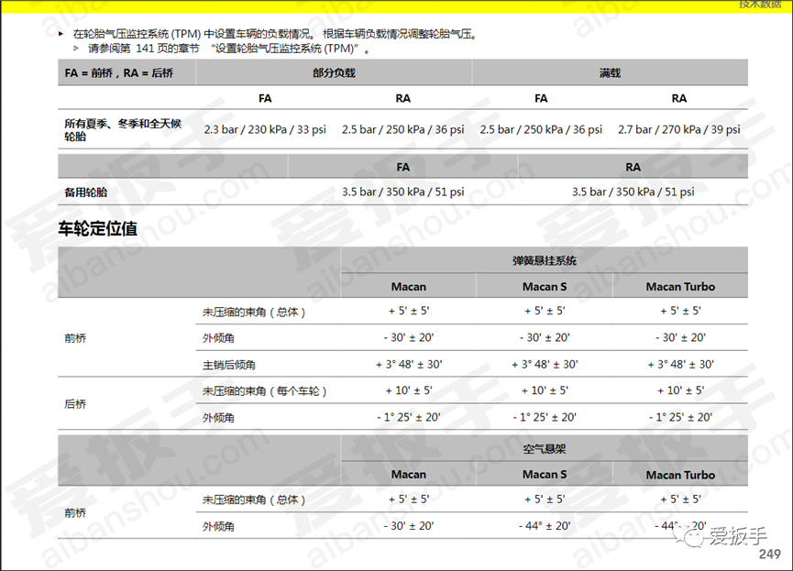This screenshot has height=571, width=793.
Task: Click Macan S rear toe value '+ 10' ± 5''
Action: point(545,390)
